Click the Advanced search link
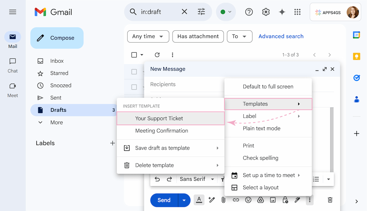This screenshot has width=367, height=211. tap(281, 36)
